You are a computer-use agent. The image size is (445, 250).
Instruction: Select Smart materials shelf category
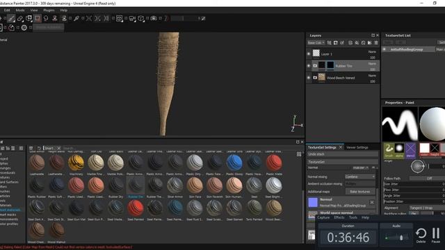pyautogui.click(x=10, y=210)
